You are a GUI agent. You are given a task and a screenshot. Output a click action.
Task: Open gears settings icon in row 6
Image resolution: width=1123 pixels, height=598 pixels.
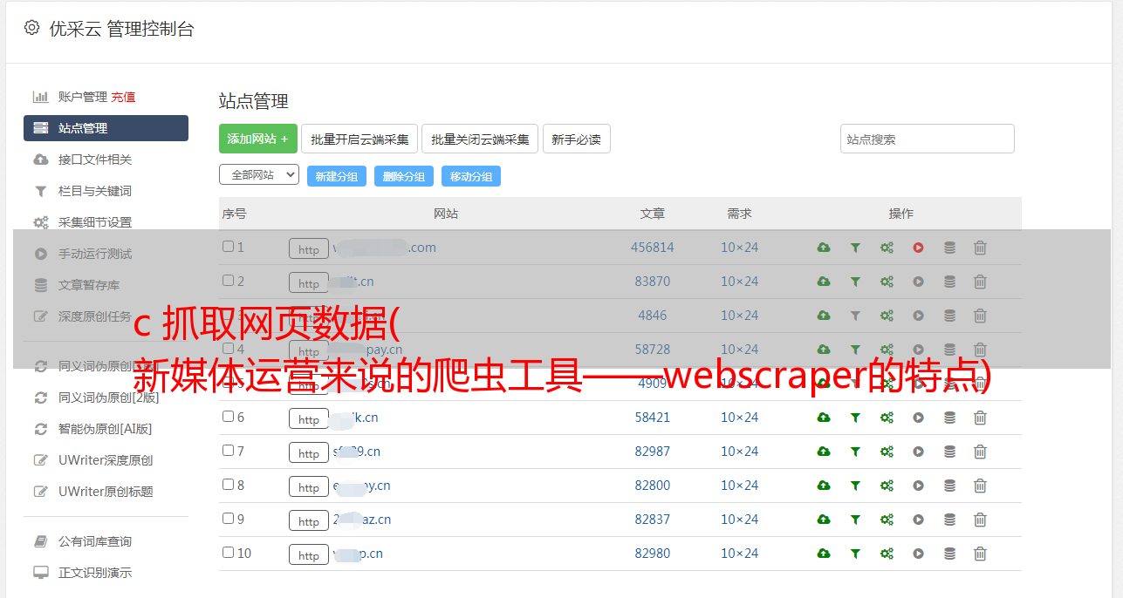[x=887, y=418]
